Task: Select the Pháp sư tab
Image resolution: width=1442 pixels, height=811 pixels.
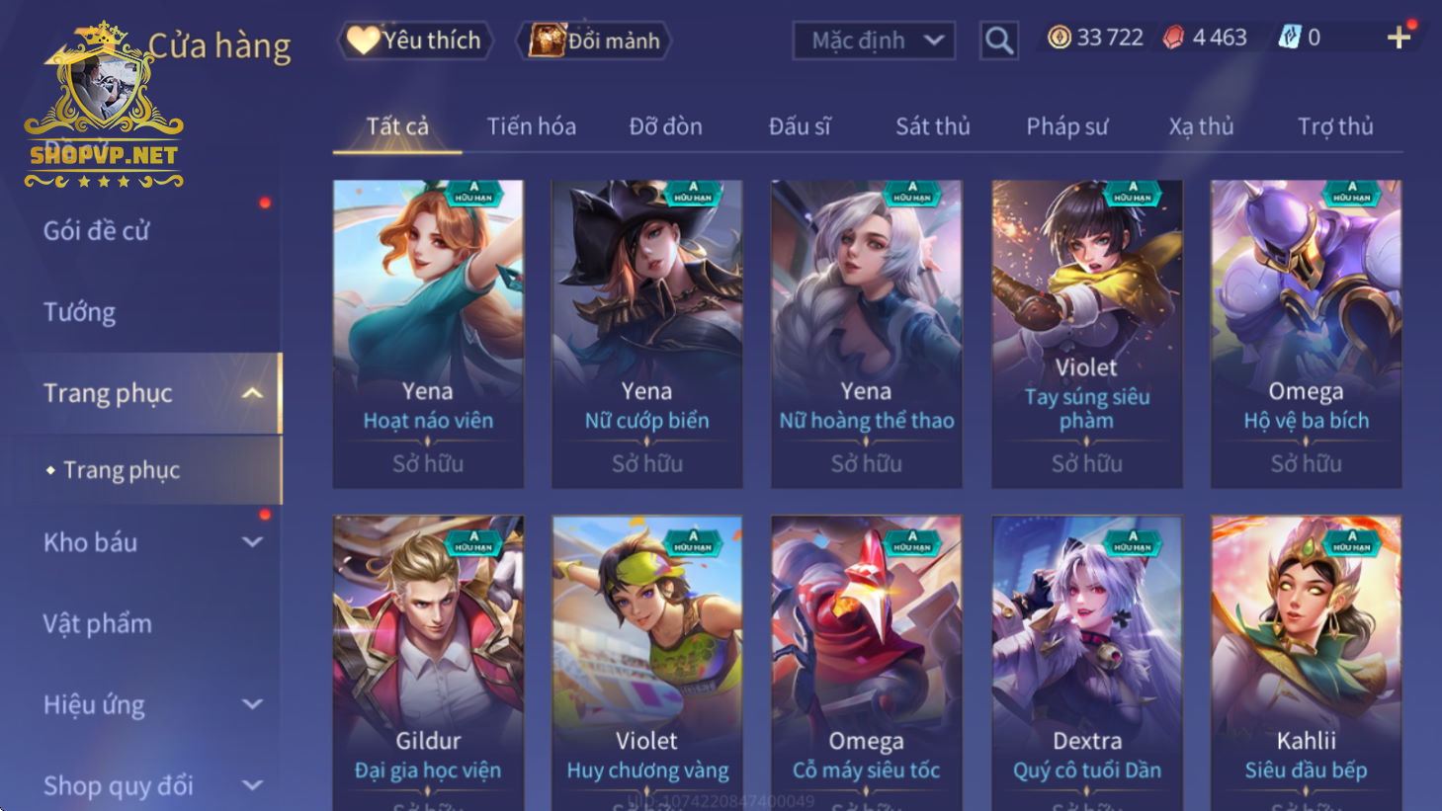Action: [x=1066, y=126]
